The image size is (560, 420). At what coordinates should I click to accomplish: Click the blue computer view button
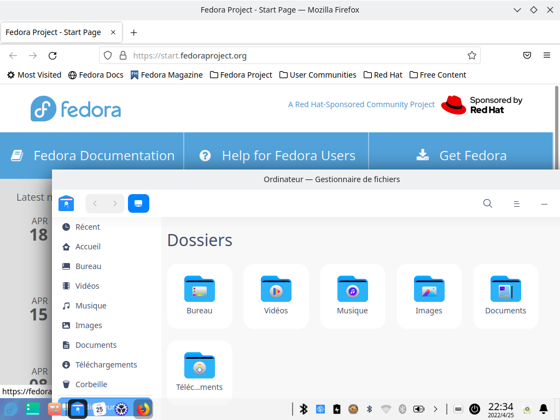pyautogui.click(x=138, y=203)
